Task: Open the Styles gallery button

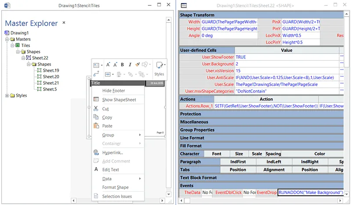Action: [x=159, y=68]
